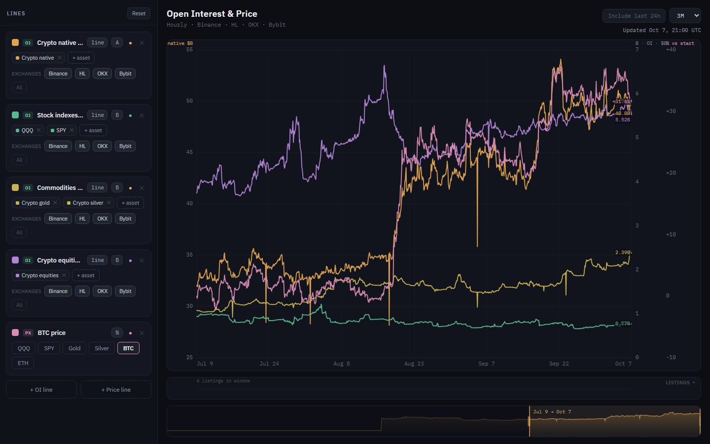Expand the Listings section
Screen dimensions: 710x444
pos(680,383)
